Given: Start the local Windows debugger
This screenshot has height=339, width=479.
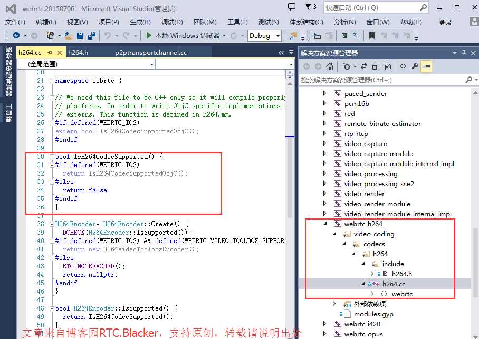Looking at the screenshot, I should click(x=183, y=35).
